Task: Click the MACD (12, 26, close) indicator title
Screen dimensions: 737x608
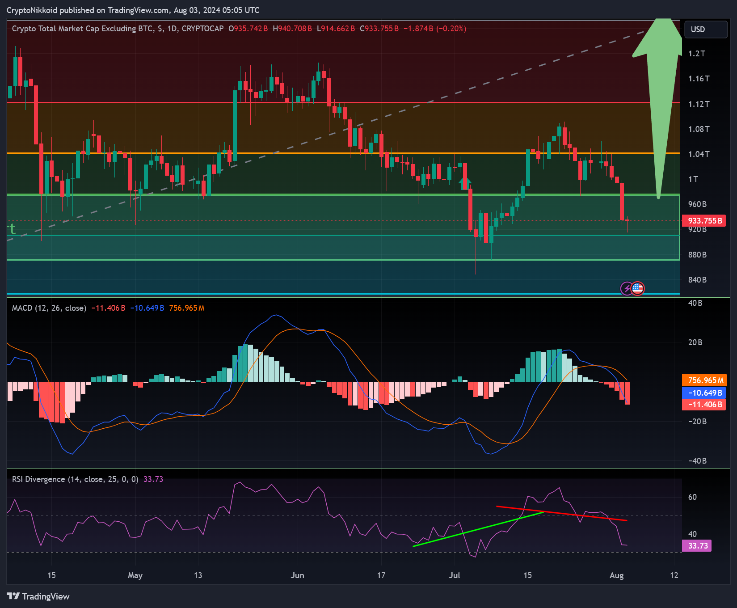Action: click(49, 308)
